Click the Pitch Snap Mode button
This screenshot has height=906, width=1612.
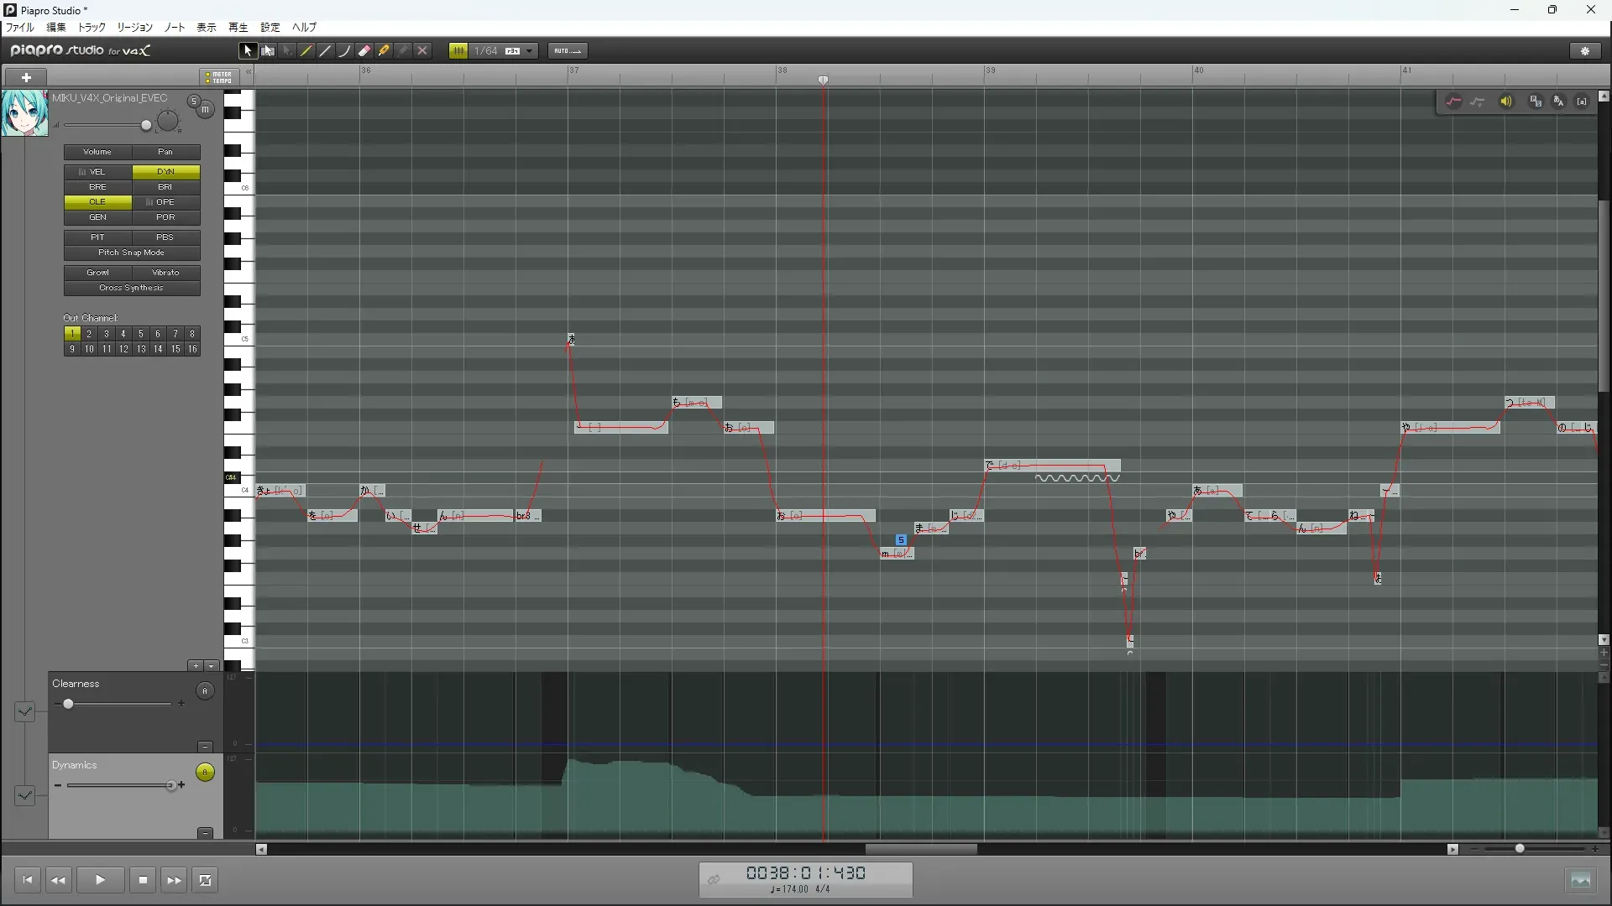(132, 253)
